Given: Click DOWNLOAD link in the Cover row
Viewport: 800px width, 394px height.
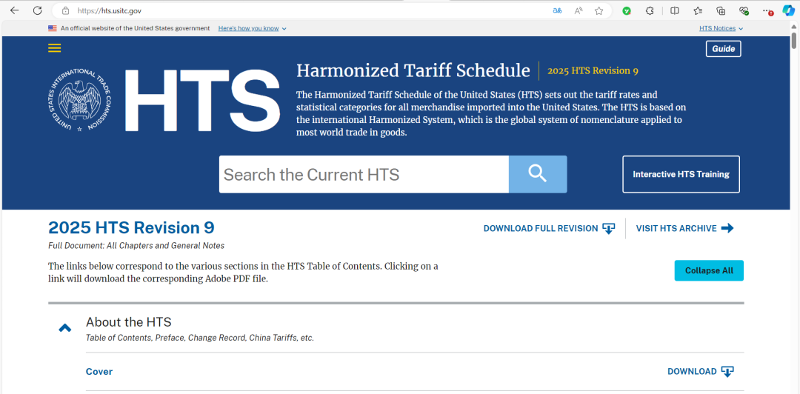Looking at the screenshot, I should point(692,372).
